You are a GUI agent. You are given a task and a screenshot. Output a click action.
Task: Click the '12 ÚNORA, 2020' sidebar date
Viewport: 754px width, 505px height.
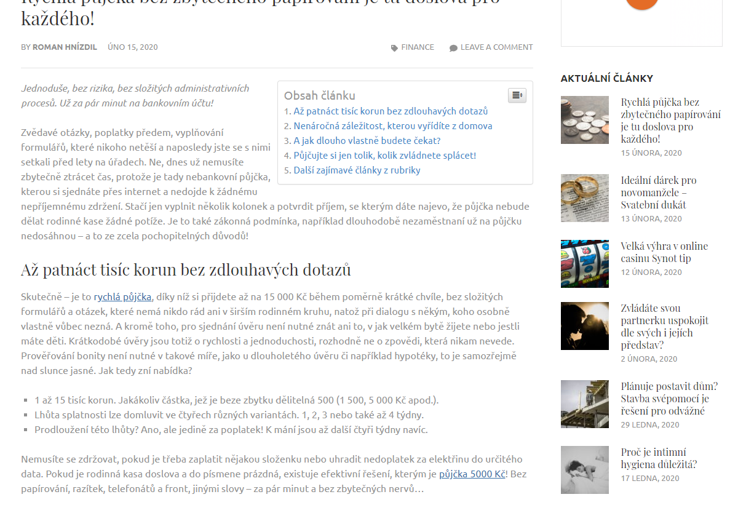(651, 272)
